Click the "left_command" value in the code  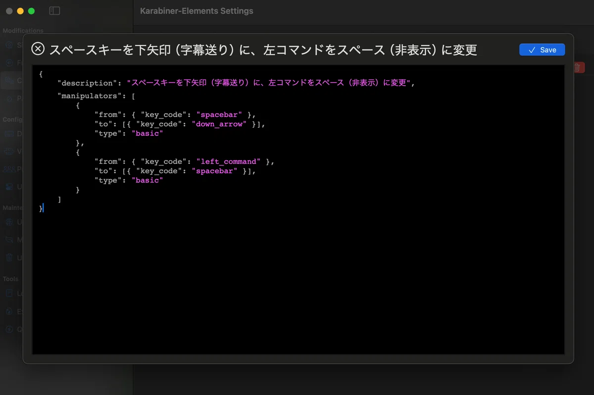point(228,161)
